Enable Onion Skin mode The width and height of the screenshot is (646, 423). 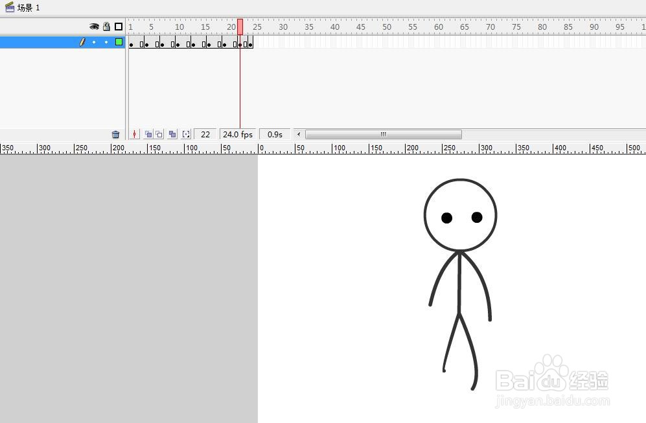point(148,134)
